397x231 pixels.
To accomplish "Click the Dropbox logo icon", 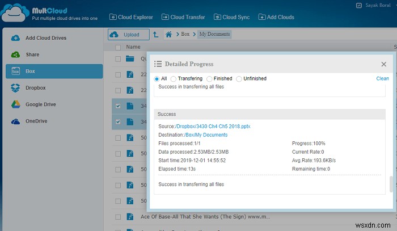I will [15, 88].
